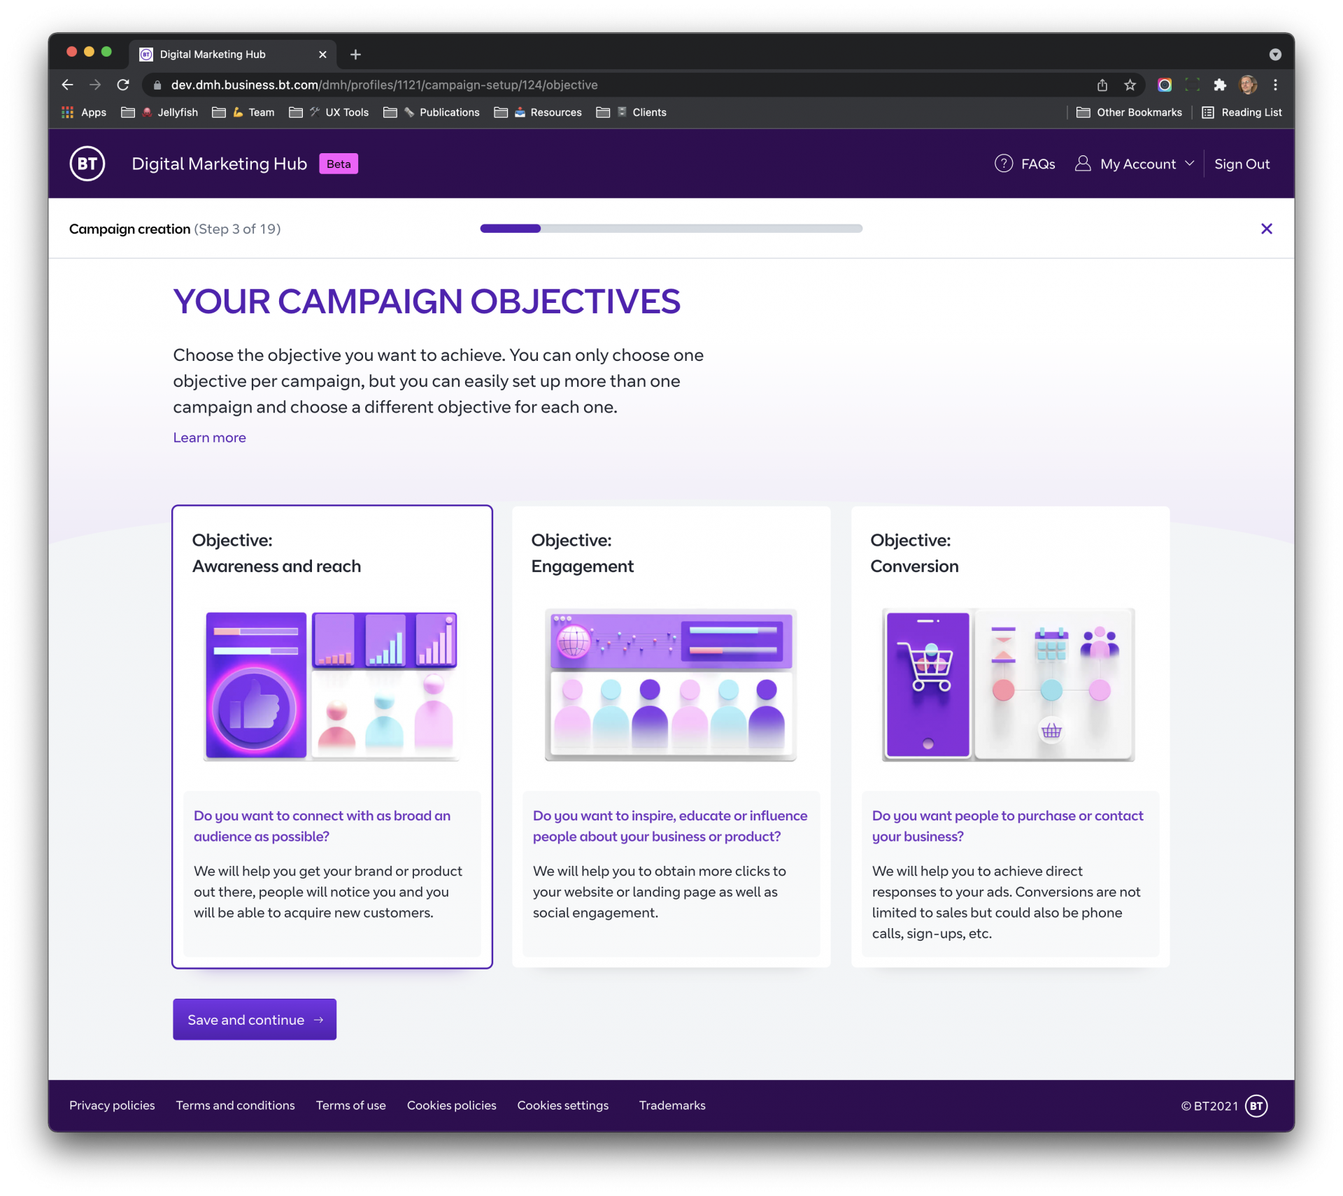Open Chrome three-dot menu
Image resolution: width=1343 pixels, height=1196 pixels.
1275,85
